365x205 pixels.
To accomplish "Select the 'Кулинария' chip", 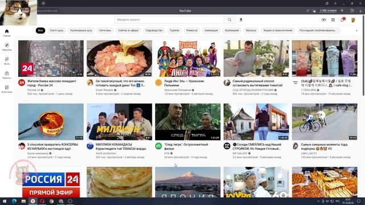I will 232,30.
